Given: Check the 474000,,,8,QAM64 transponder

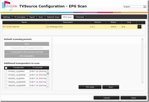Looking at the screenshot, I should (6, 71).
